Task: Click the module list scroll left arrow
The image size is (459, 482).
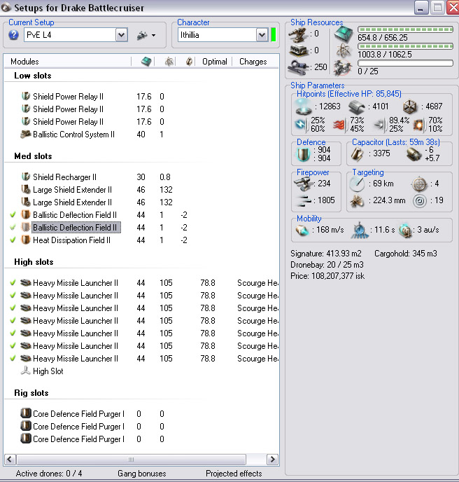Action: point(10,460)
